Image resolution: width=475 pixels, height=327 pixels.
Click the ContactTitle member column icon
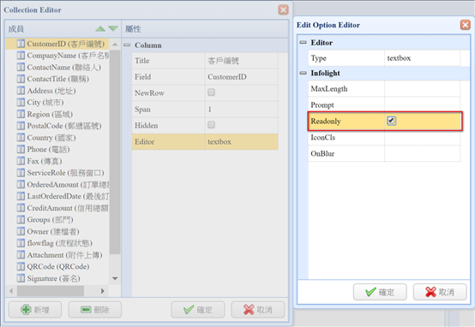(x=21, y=79)
